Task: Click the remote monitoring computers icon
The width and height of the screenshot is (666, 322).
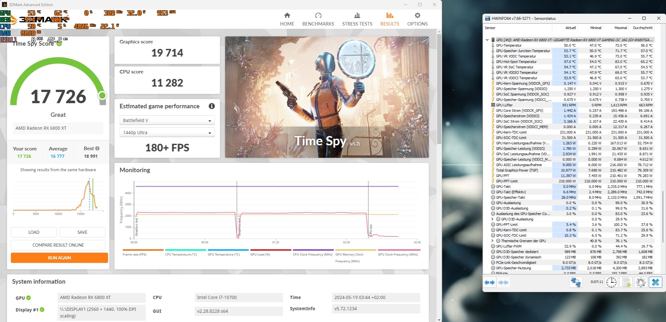Action: 575,282
